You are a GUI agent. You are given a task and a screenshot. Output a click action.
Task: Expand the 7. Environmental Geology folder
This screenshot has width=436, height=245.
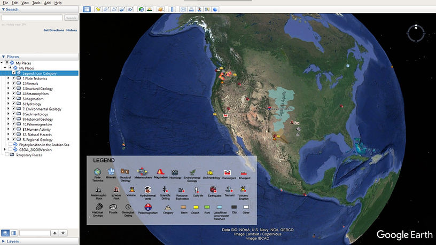click(x=9, y=109)
